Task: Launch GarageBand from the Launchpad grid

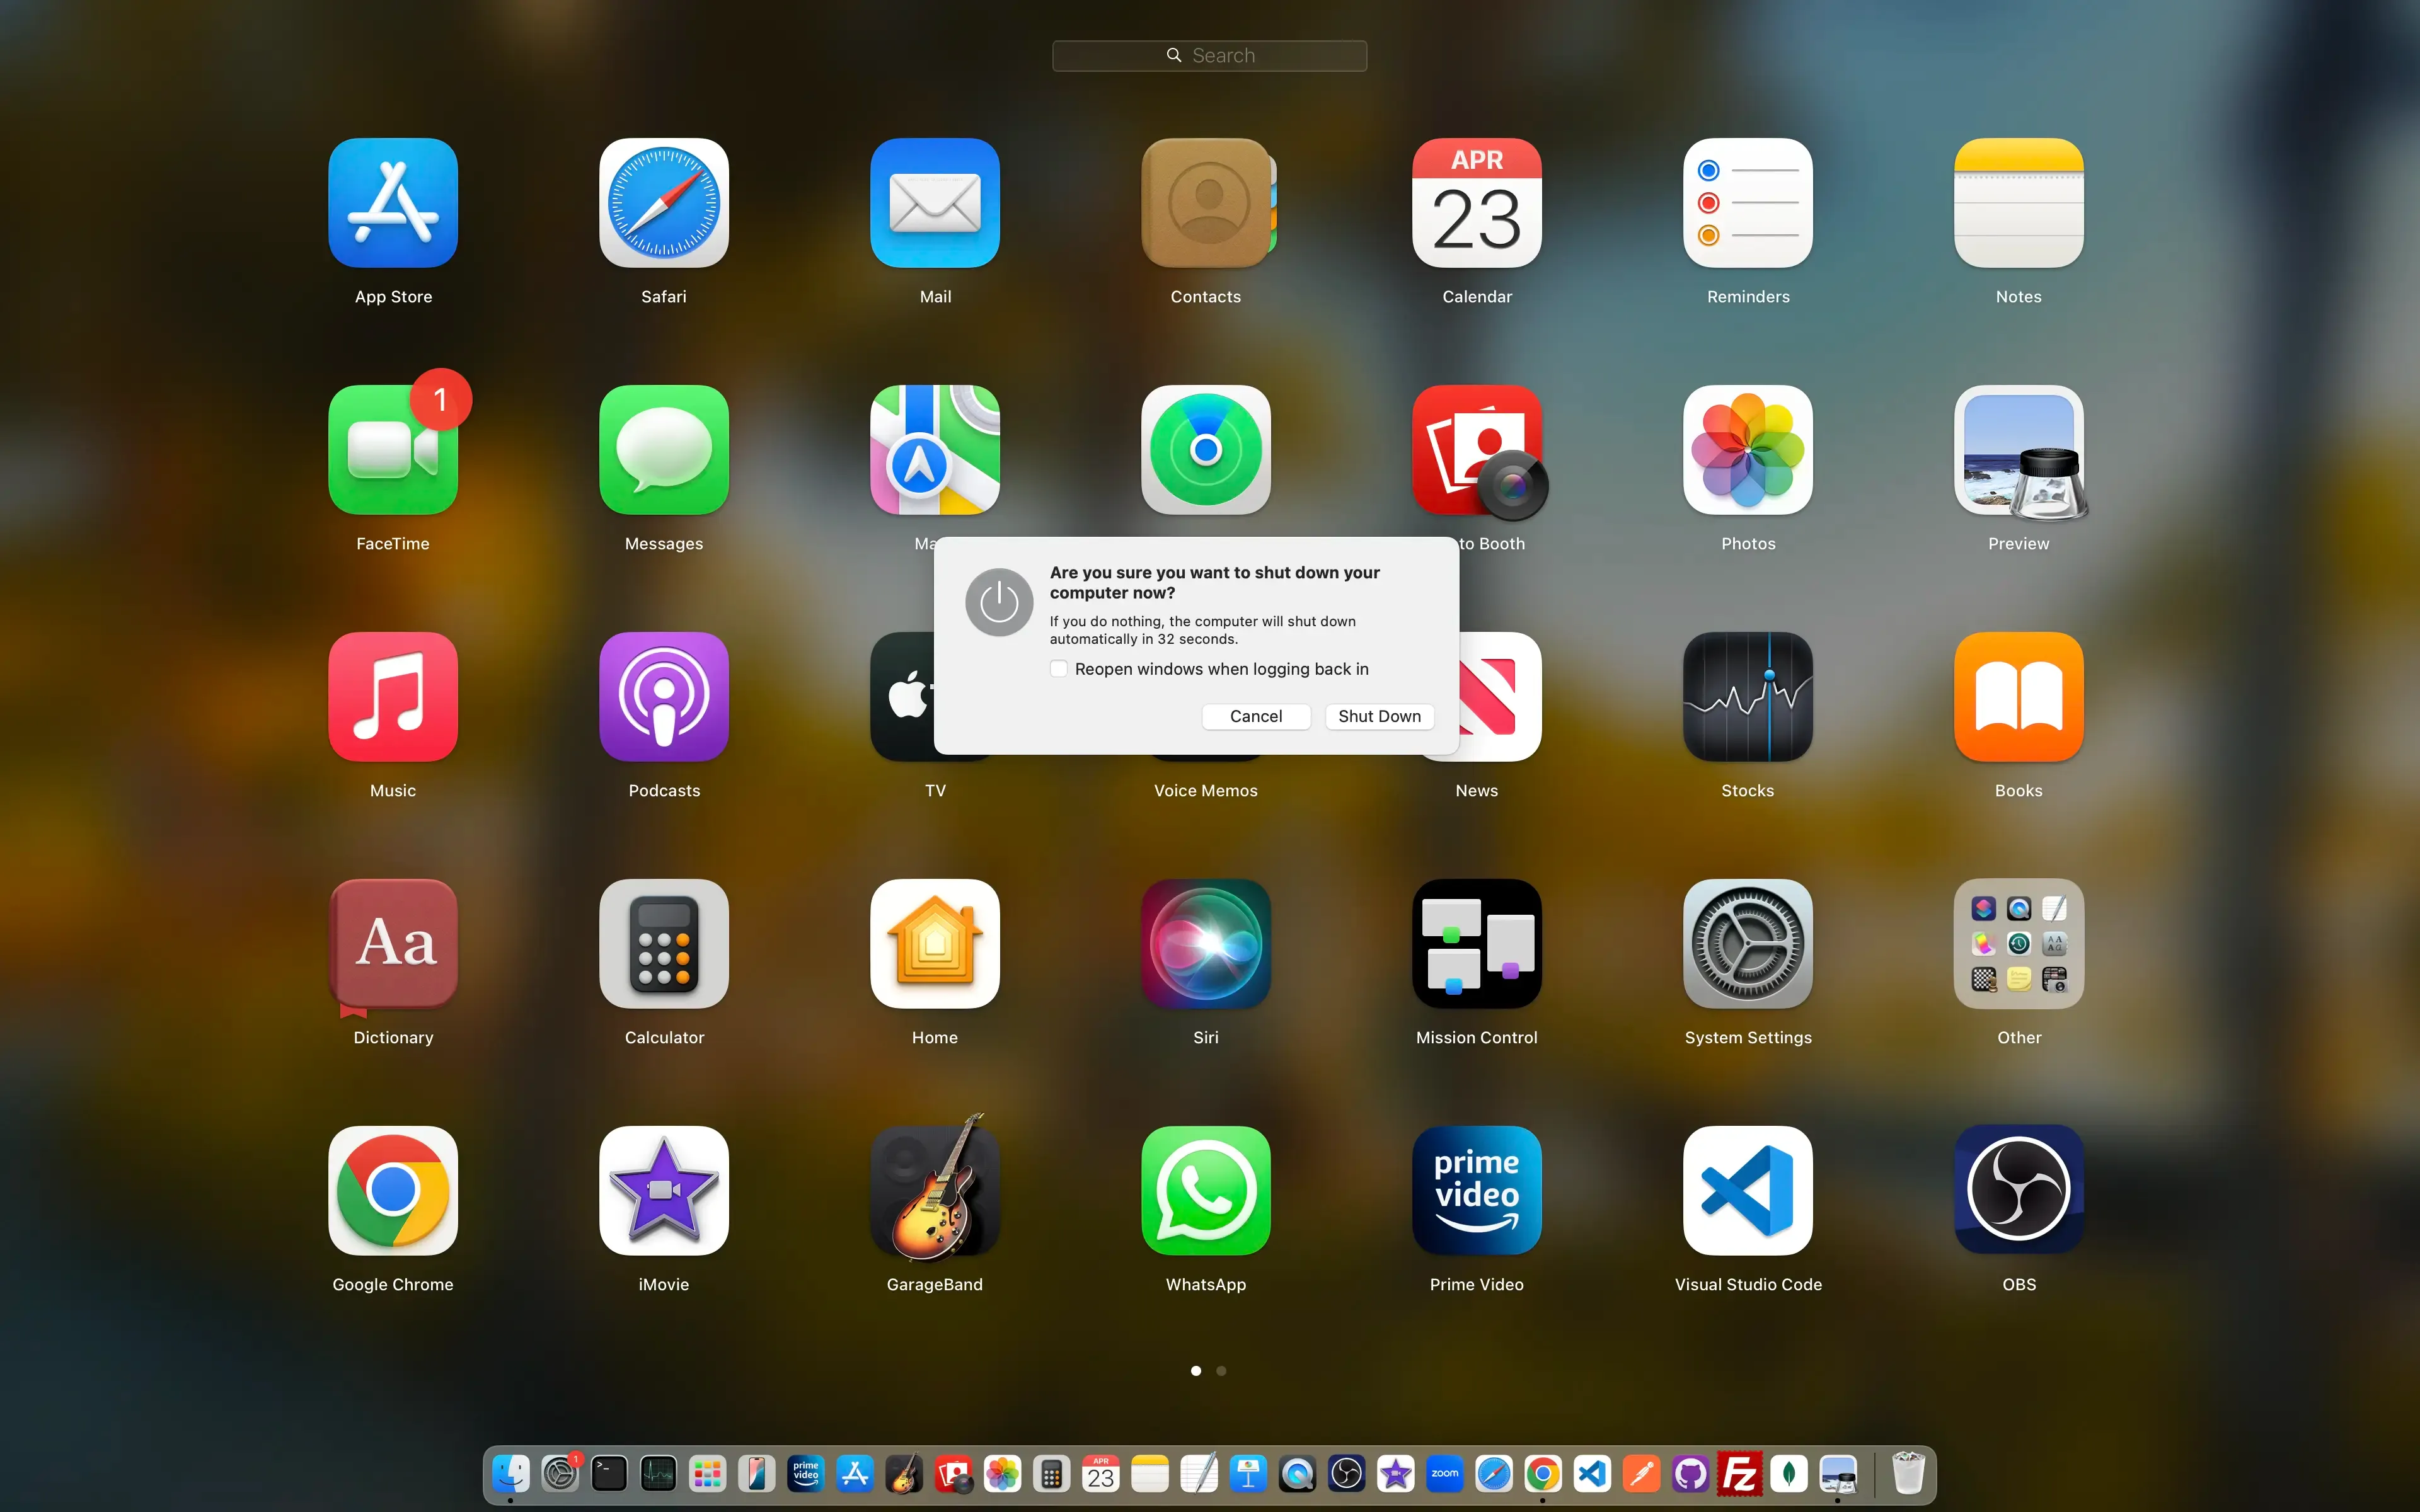Action: coord(935,1191)
